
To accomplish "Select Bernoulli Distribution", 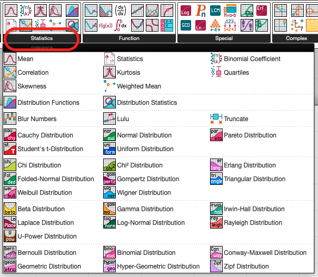I will tap(40, 252).
